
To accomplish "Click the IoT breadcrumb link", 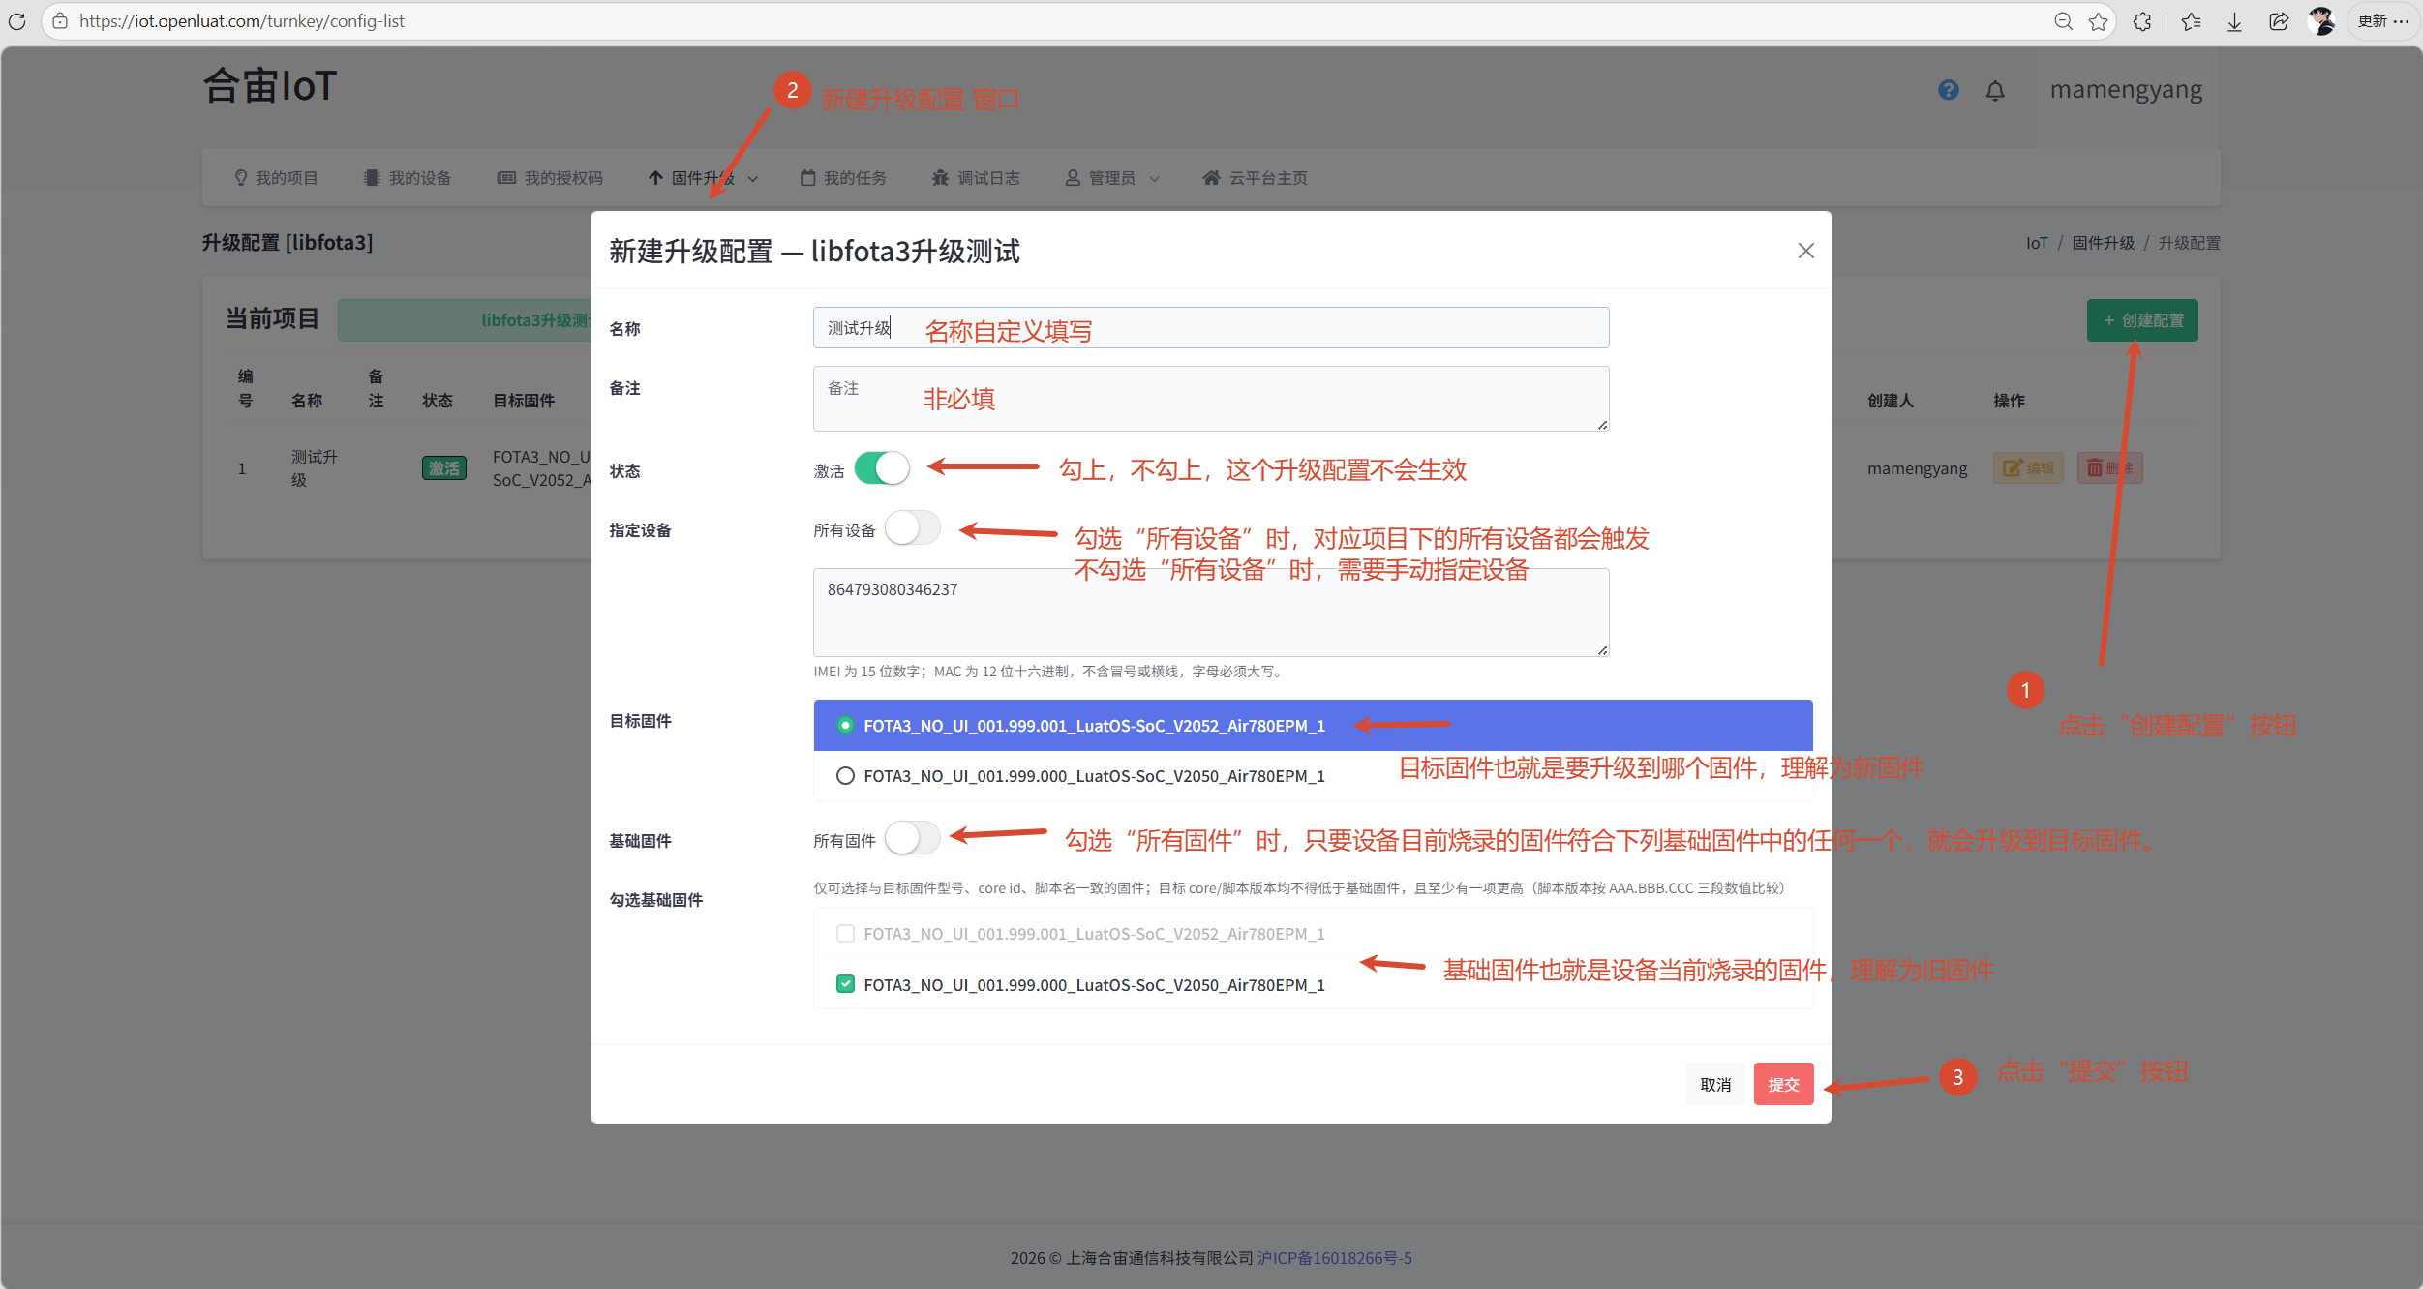I will tap(2037, 243).
